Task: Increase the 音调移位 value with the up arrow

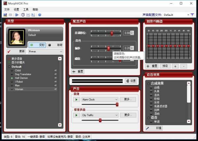Action: click(x=132, y=32)
